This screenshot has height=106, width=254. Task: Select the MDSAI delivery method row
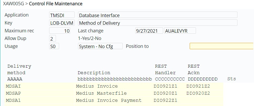14,86
